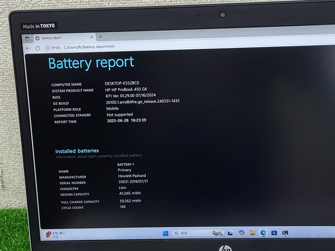Click full charge capacity 39,062 mWh
Viewport: 335px width, 251px height.
pyautogui.click(x=130, y=201)
